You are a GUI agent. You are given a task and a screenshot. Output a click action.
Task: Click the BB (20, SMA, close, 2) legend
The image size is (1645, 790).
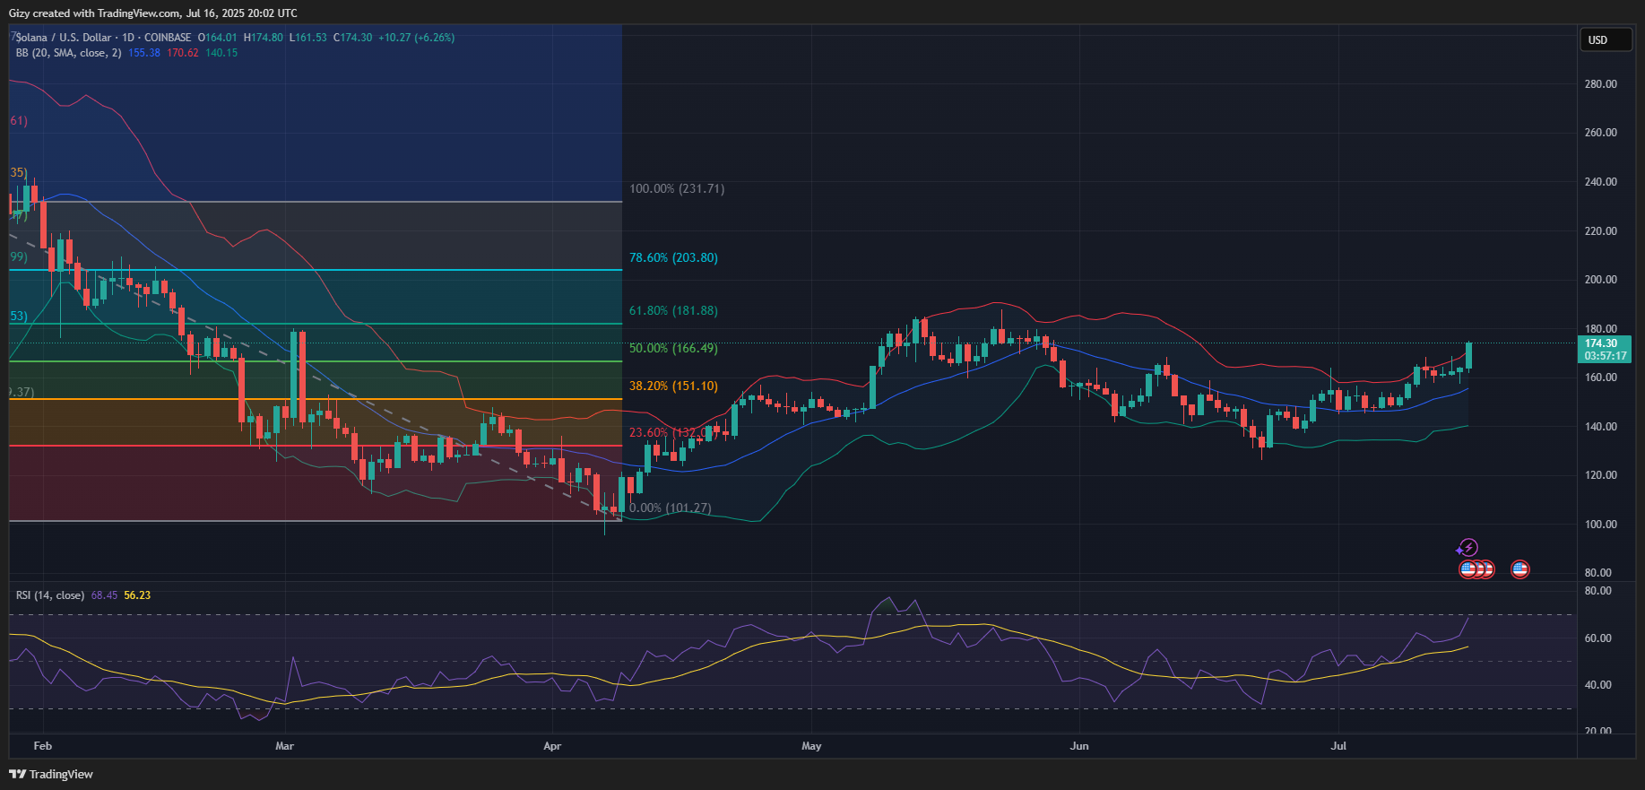coord(68,53)
